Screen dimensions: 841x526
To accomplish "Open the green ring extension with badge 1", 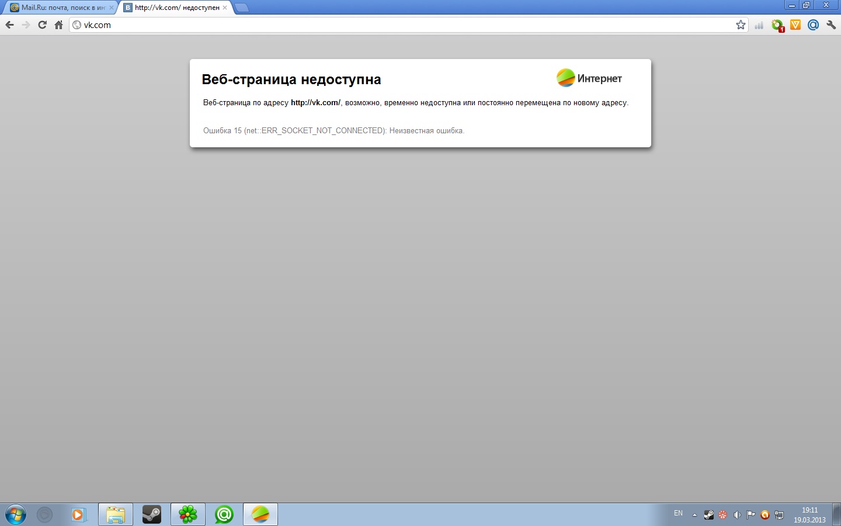I will pos(777,25).
